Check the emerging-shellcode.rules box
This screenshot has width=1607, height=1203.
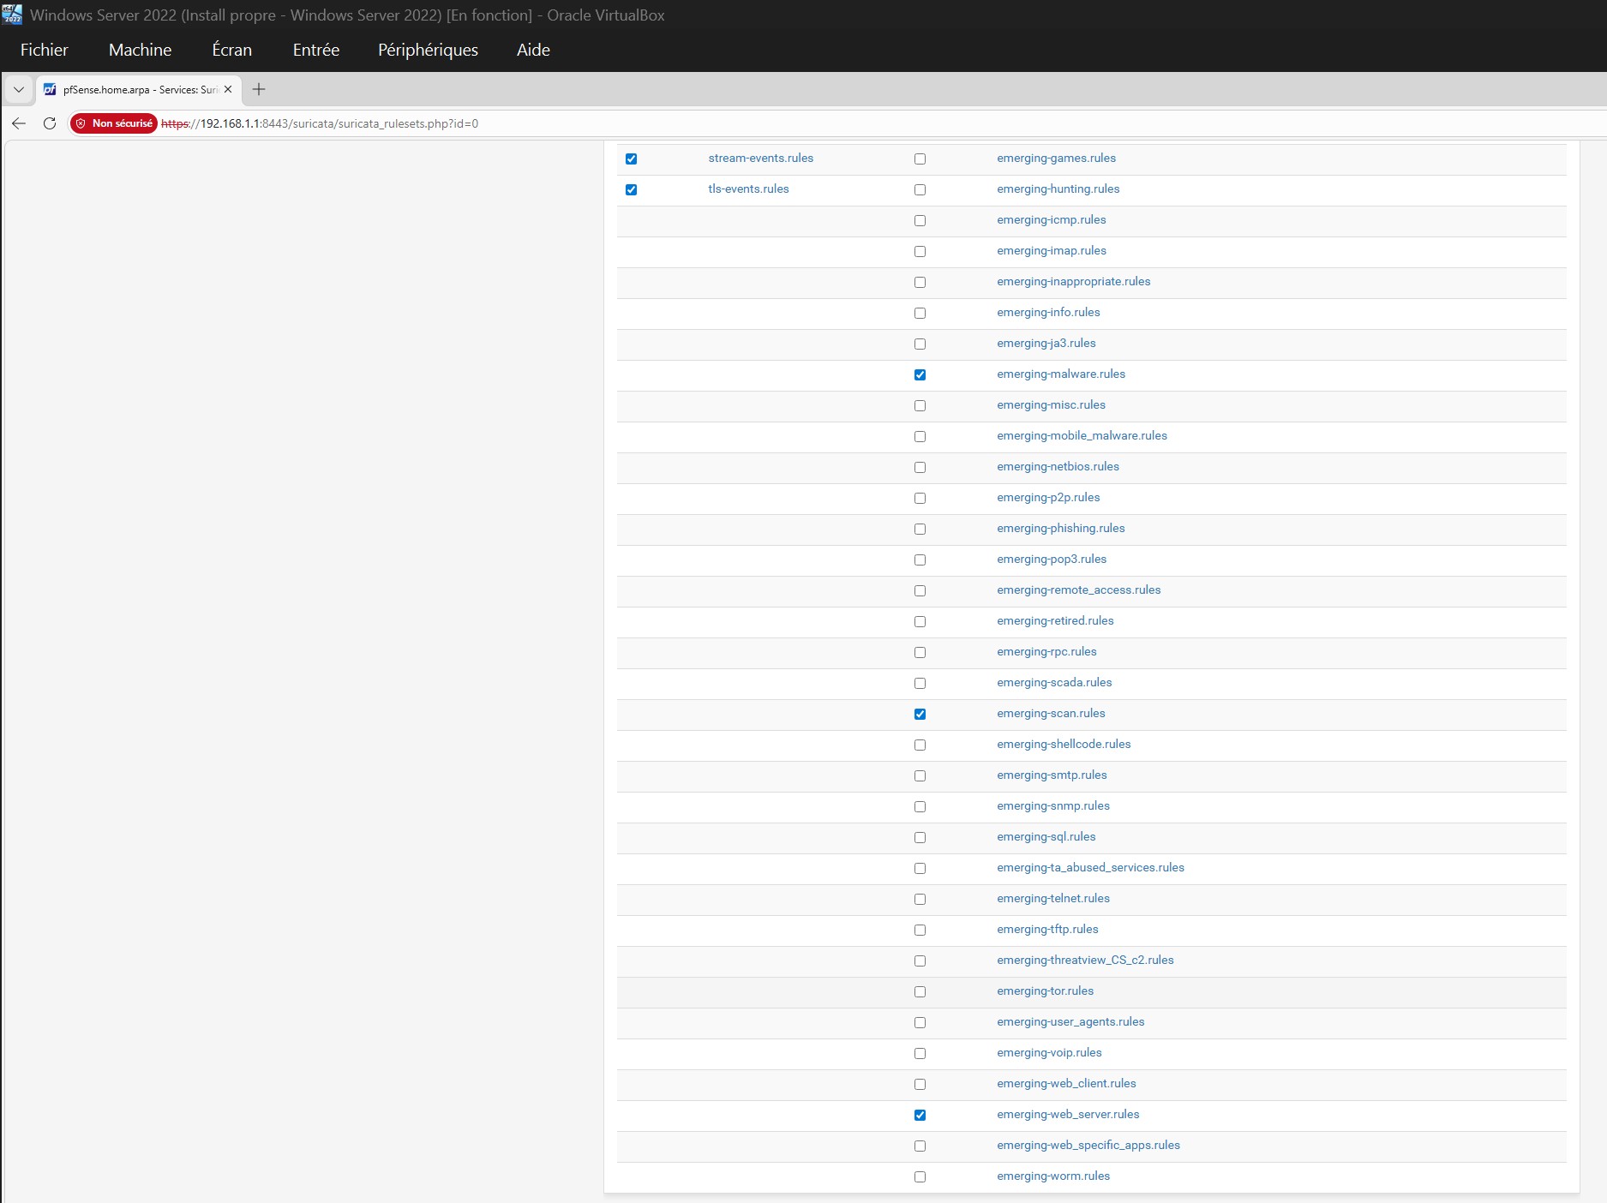click(920, 745)
